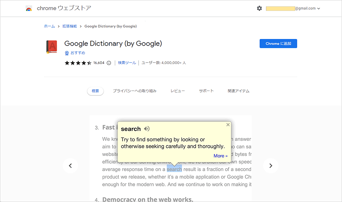
Task: Switch to プライバシーへの取り組み tab
Action: [x=135, y=91]
